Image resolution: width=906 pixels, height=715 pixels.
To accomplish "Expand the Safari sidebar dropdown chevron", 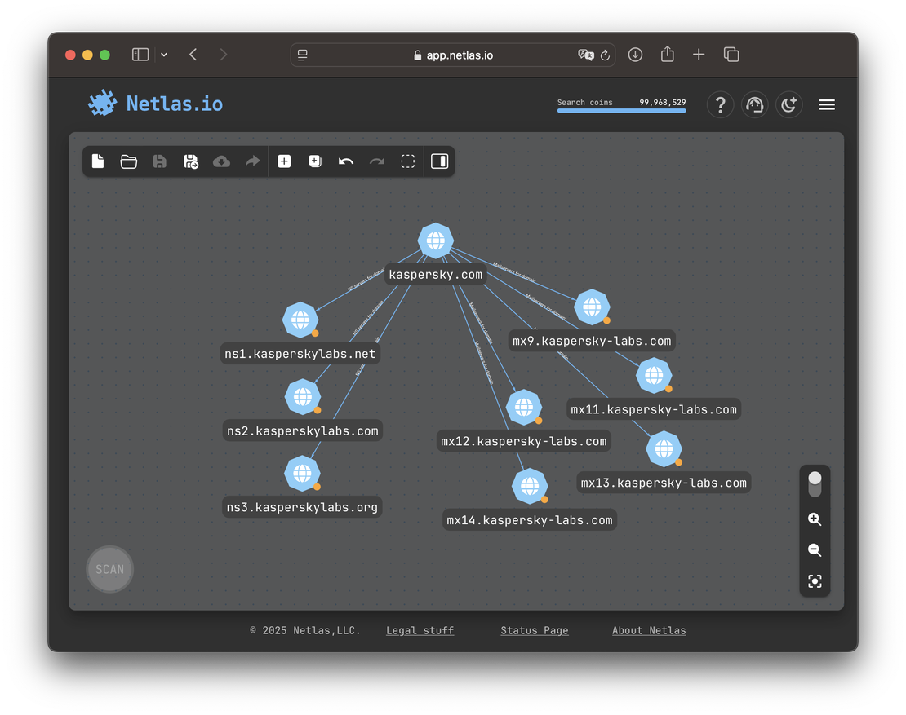I will (x=164, y=55).
